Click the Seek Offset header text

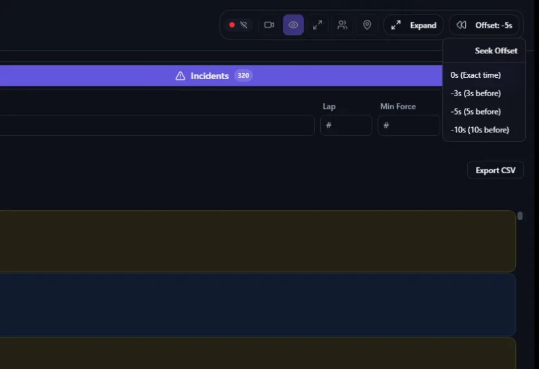[x=496, y=51]
